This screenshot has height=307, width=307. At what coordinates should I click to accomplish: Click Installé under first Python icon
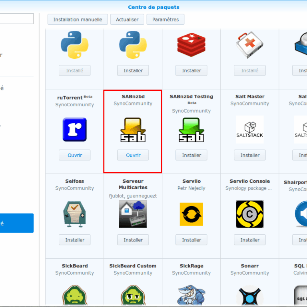click(75, 70)
